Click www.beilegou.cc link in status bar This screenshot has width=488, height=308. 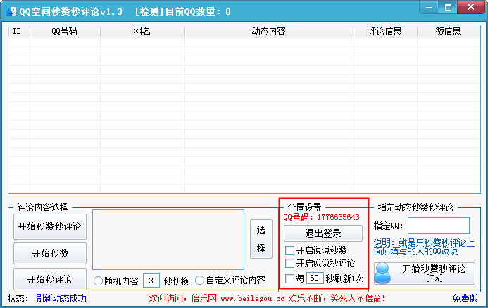tap(252, 299)
